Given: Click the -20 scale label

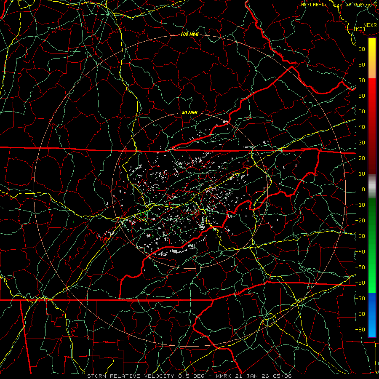Looking at the screenshot, I should click(360, 220).
